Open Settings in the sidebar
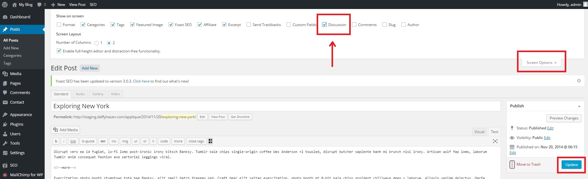 [17, 153]
